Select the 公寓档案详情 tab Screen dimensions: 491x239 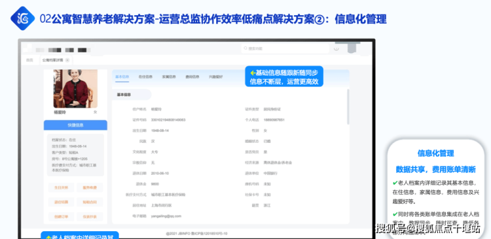click(52, 60)
